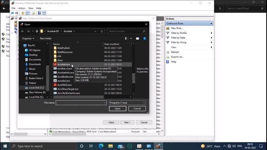Viewport: 267px width, 150px height.
Task: Click the Search Acrobat box
Action: (127, 31)
